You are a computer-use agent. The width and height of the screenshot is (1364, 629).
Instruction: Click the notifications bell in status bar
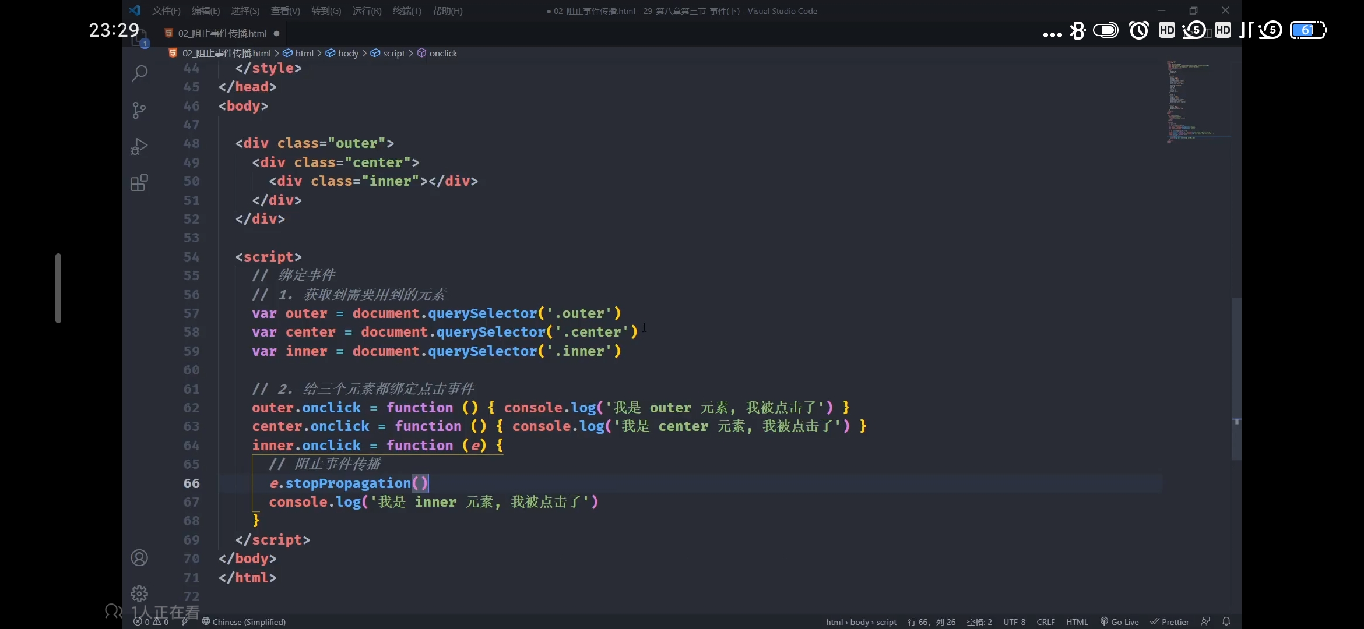[x=1226, y=621]
